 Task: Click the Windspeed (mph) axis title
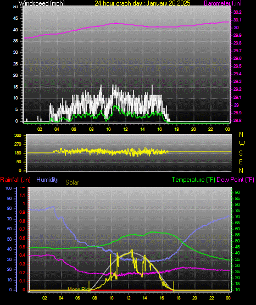pos(41,3)
